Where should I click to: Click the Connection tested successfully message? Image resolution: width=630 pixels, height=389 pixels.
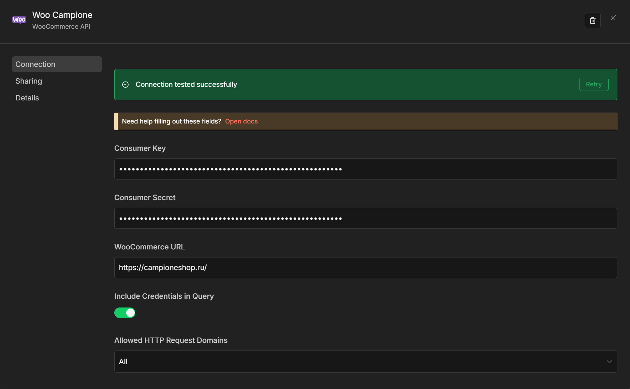click(x=186, y=85)
